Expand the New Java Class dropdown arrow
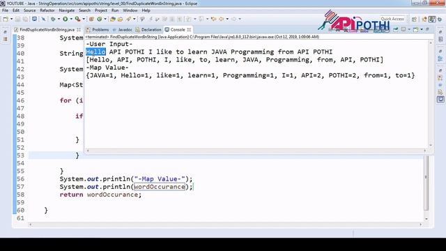Viewport: 446px width, 251px height. (x=105, y=19)
